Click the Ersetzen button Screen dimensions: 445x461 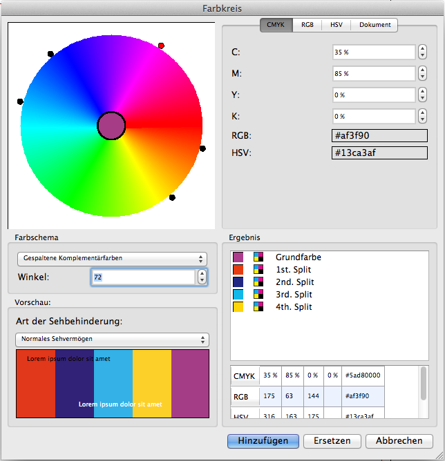[332, 440]
